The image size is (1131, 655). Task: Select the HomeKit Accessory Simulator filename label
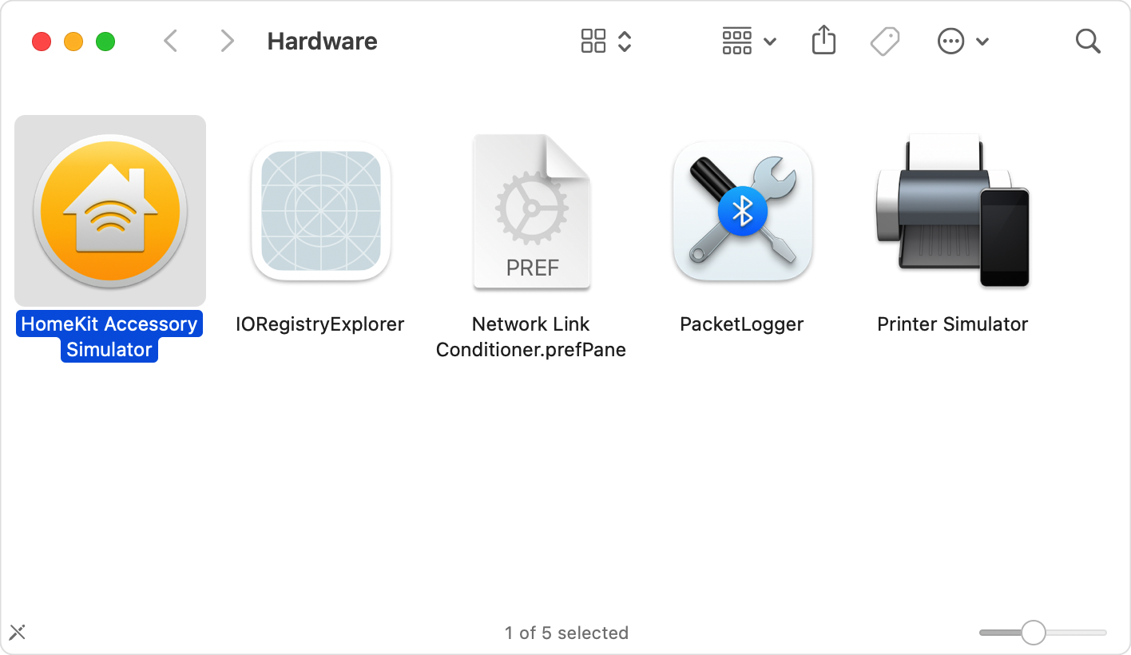point(109,335)
